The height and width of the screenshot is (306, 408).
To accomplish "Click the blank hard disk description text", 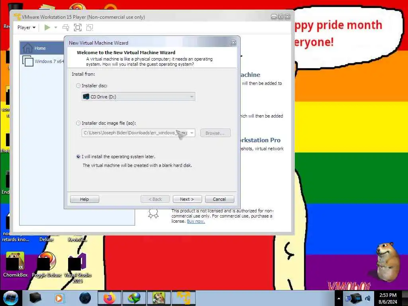I will click(x=137, y=165).
